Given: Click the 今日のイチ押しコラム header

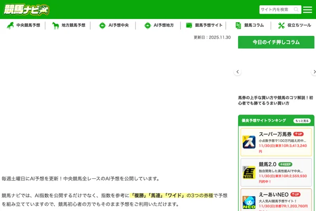Looking at the screenshot, I should pos(276,42).
